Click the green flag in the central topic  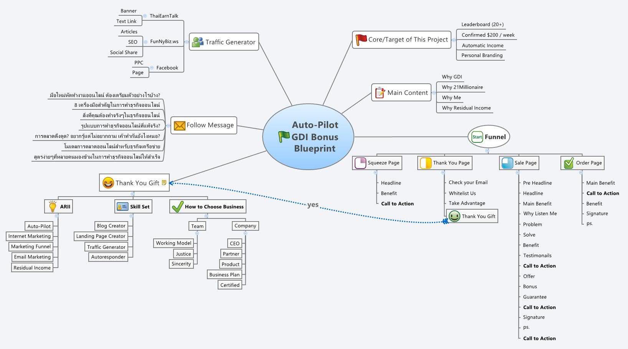point(284,136)
